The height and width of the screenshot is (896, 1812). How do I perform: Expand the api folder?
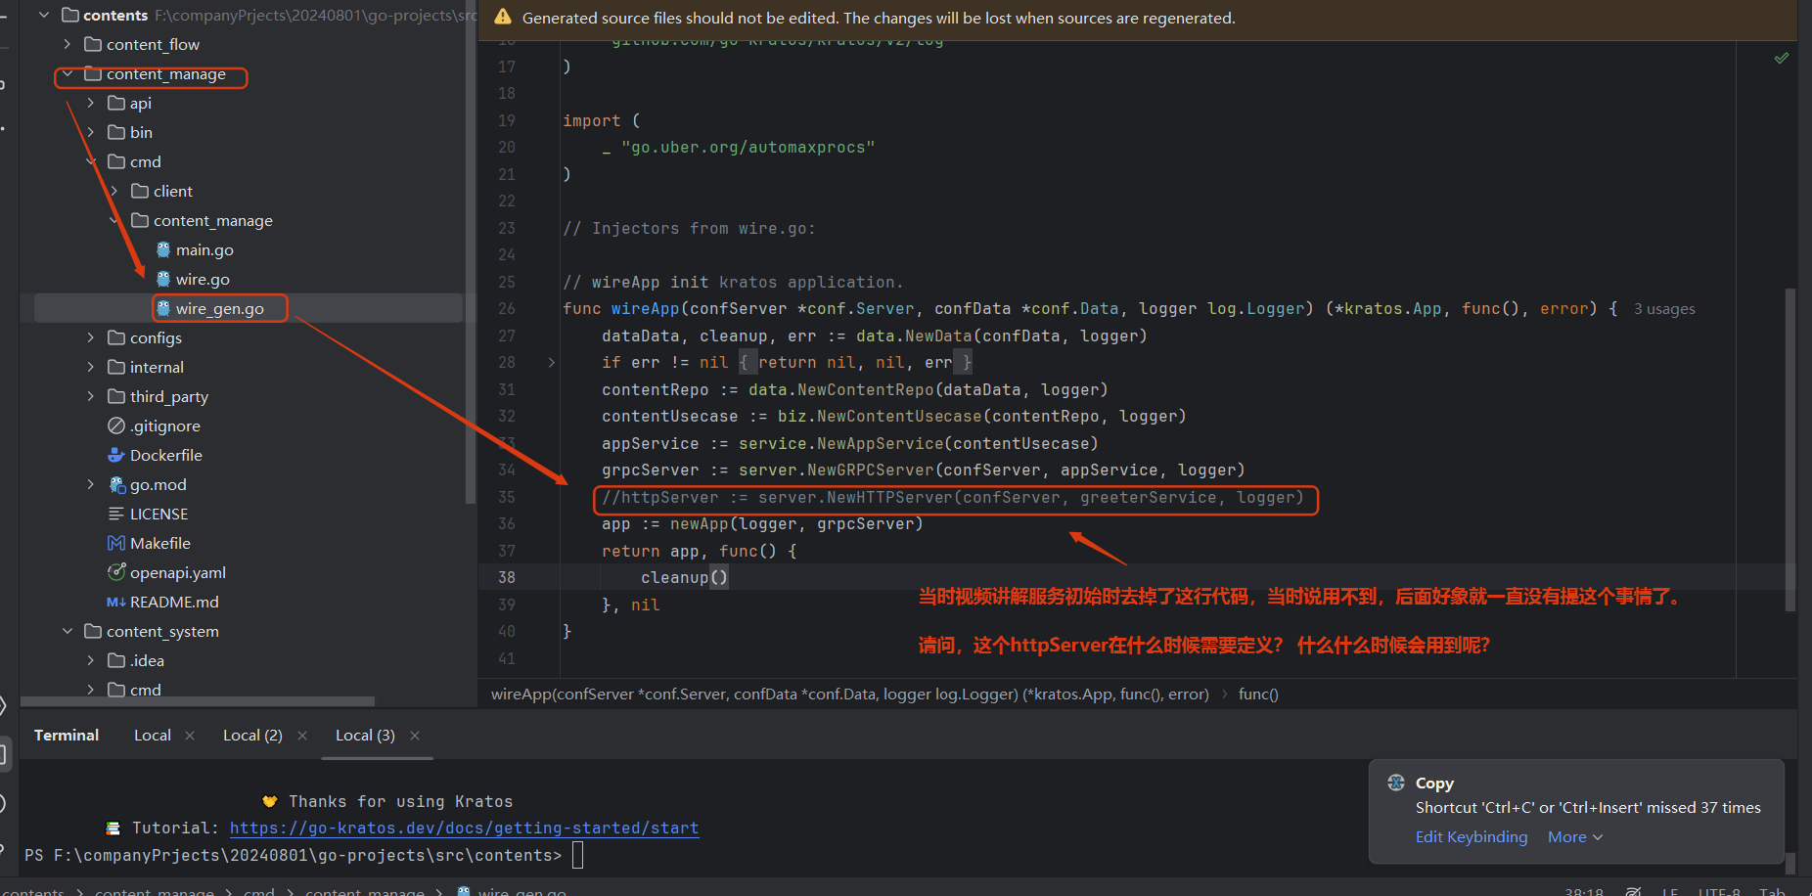click(91, 103)
